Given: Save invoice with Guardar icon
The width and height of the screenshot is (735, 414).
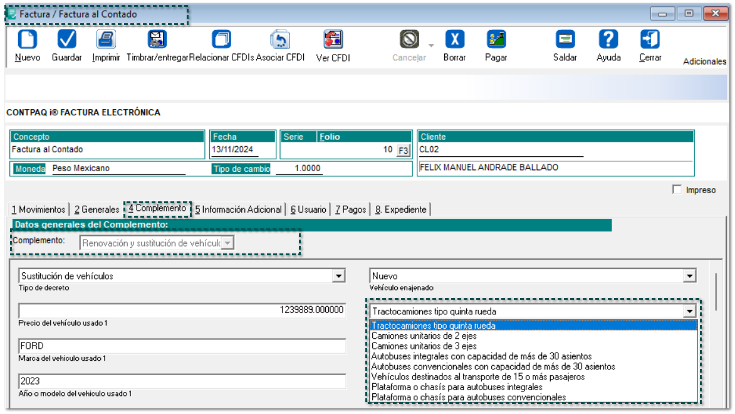Looking at the screenshot, I should coord(66,40).
